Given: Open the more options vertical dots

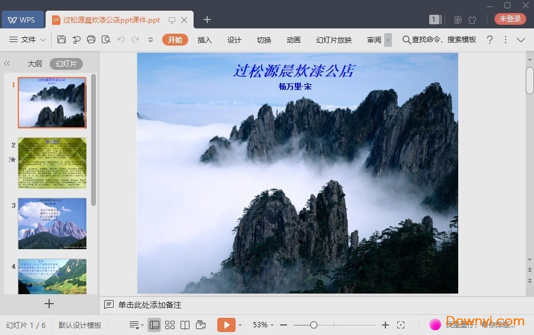Looking at the screenshot, I should (506, 40).
